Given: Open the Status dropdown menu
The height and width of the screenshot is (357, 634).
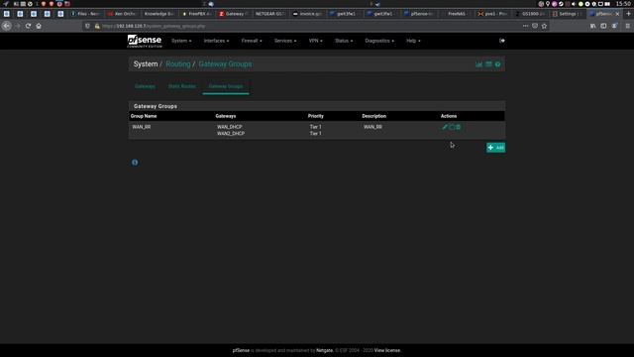Looking at the screenshot, I should (x=344, y=41).
